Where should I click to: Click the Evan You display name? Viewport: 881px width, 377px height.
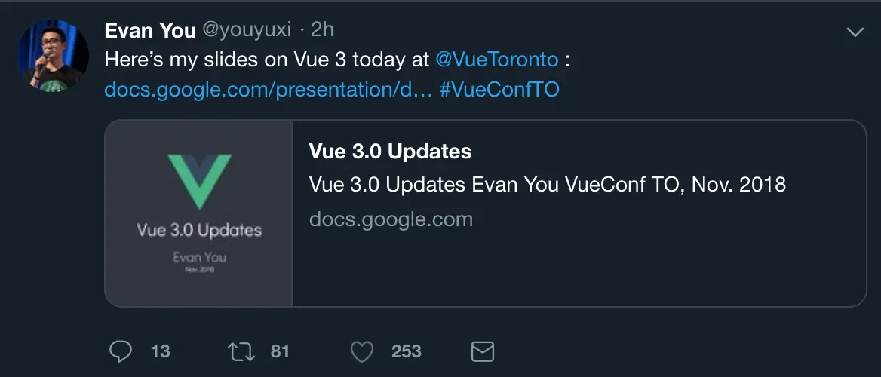[x=149, y=30]
